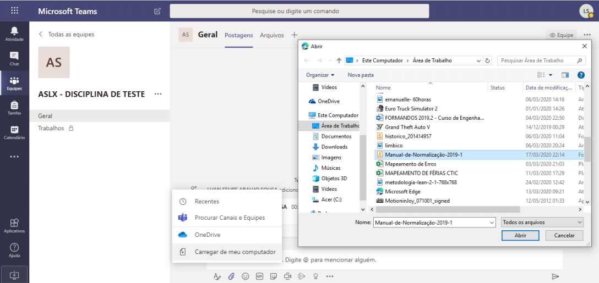
Task: Select Documentos in dialog navigation pane
Action: point(336,136)
